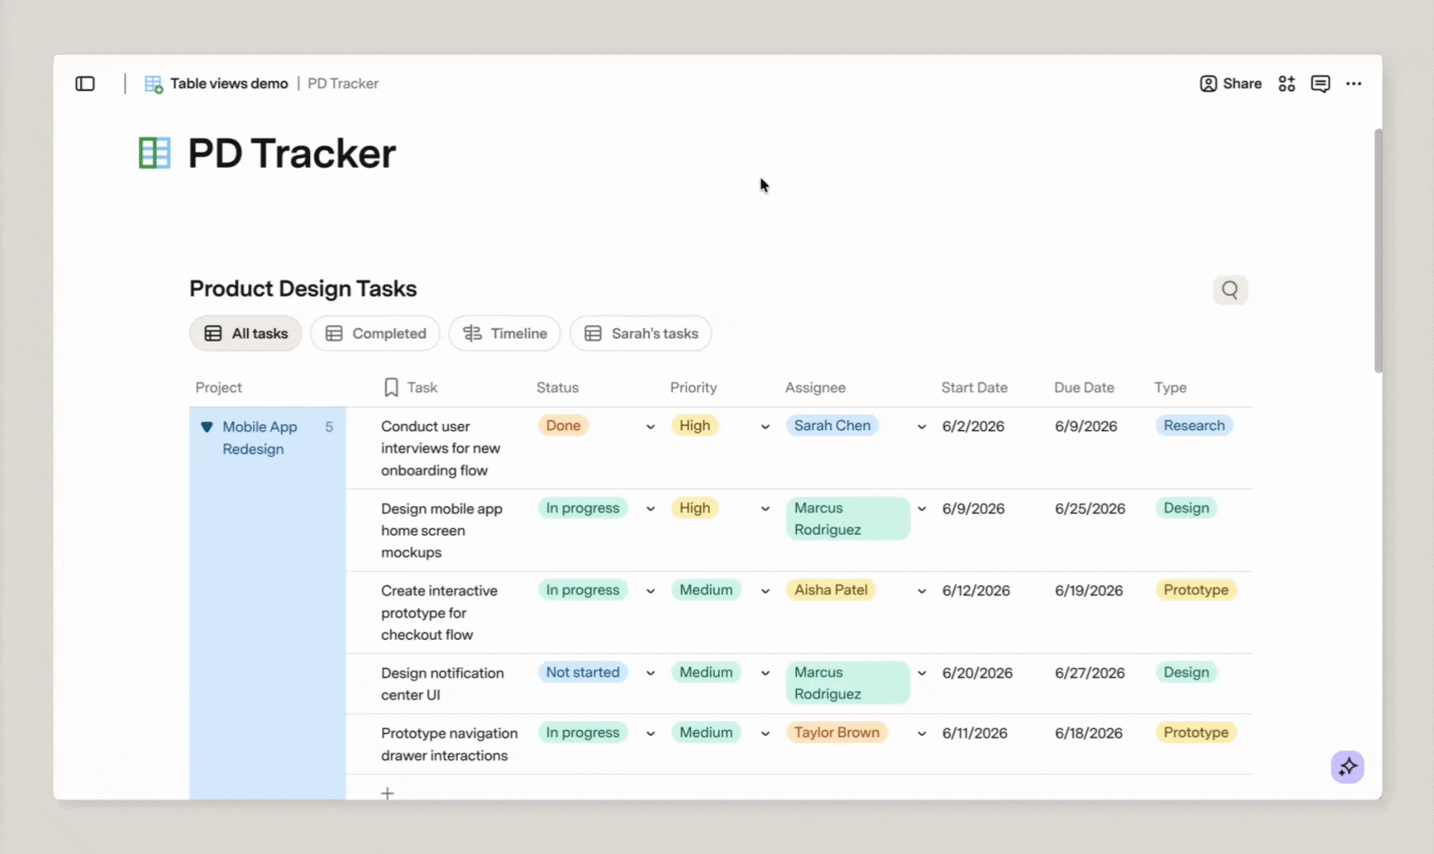Open assignee dropdown for Sarah Chen
This screenshot has height=854, width=1434.
coord(922,427)
